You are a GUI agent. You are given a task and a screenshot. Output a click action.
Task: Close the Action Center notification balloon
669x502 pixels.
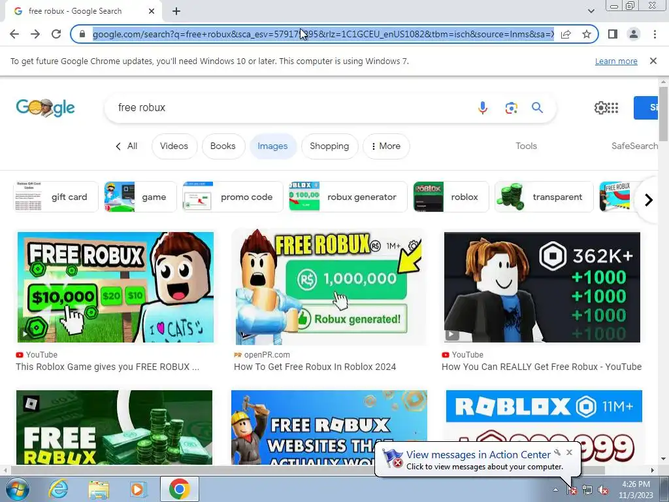(x=569, y=452)
